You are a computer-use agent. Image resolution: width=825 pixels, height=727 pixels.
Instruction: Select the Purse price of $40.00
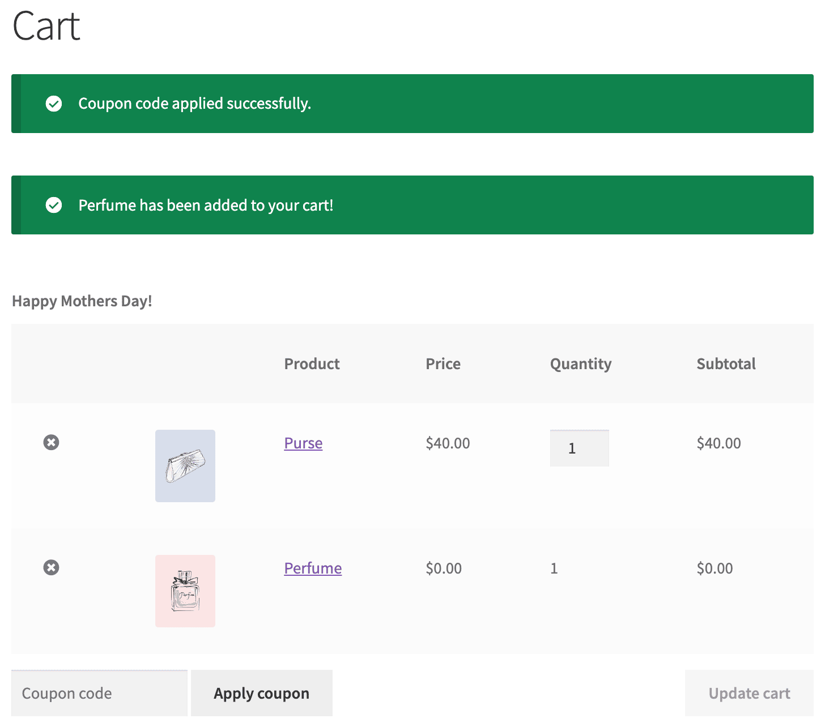448,443
